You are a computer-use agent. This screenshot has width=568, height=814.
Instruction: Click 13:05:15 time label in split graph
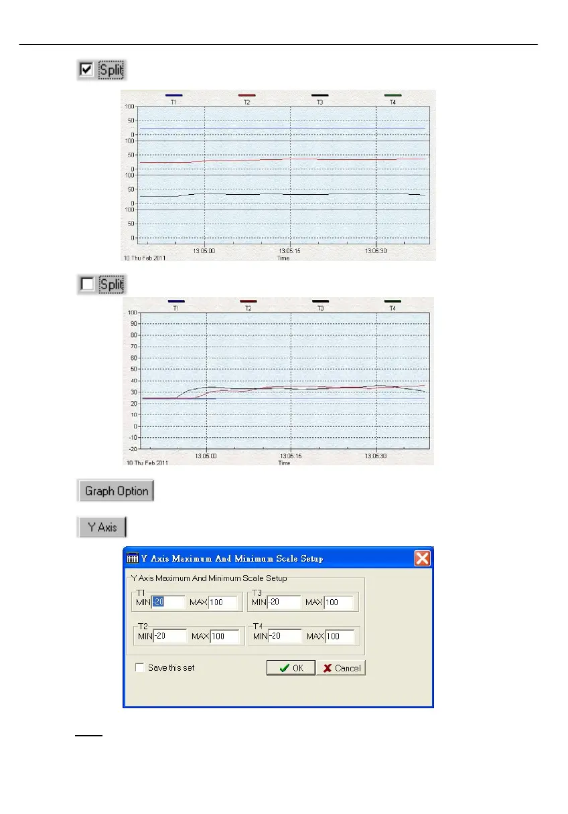[x=290, y=250]
